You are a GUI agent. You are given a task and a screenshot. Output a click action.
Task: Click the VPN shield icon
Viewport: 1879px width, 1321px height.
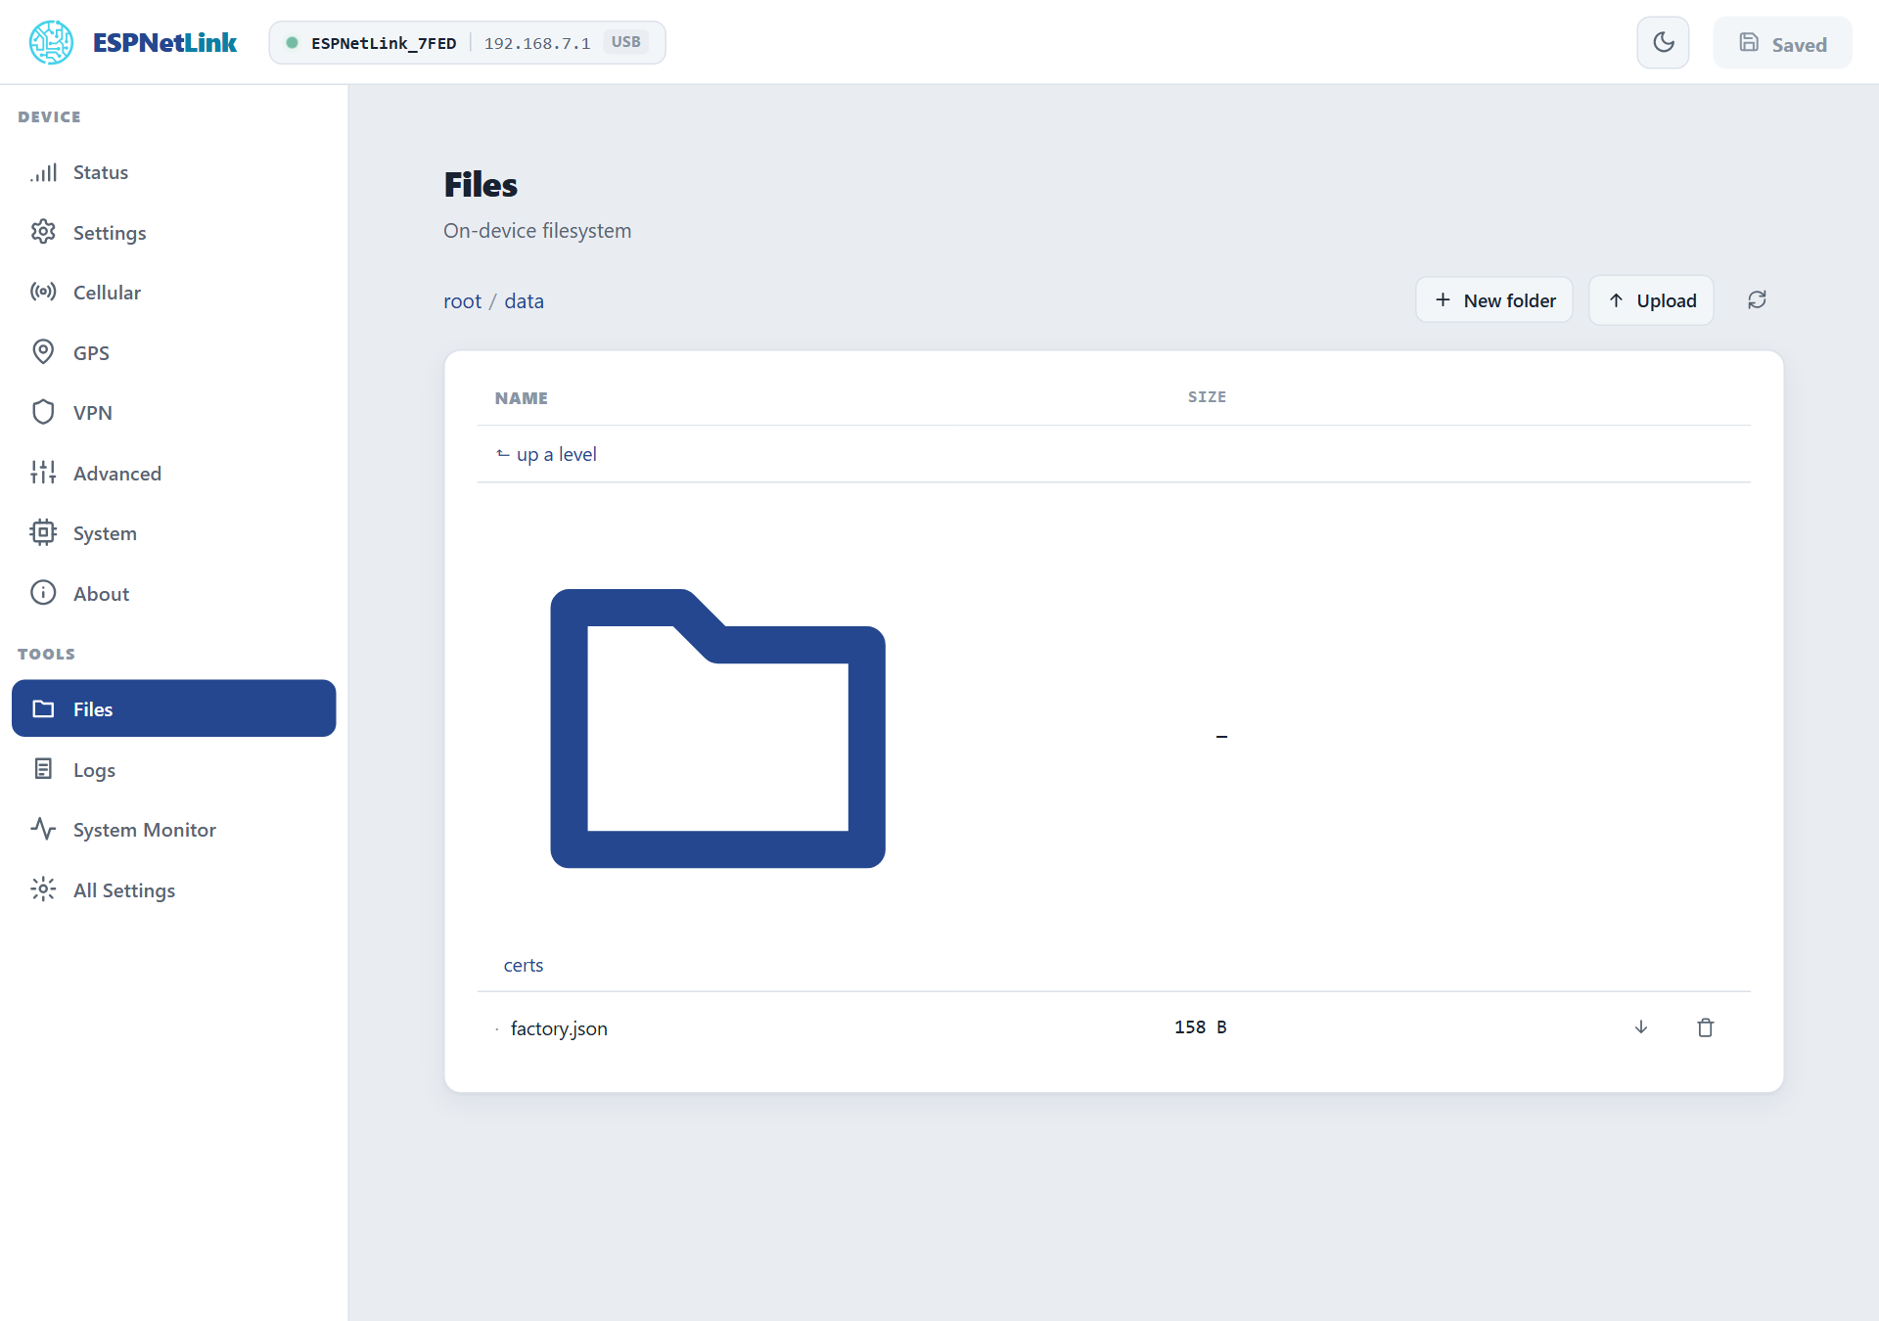tap(43, 412)
